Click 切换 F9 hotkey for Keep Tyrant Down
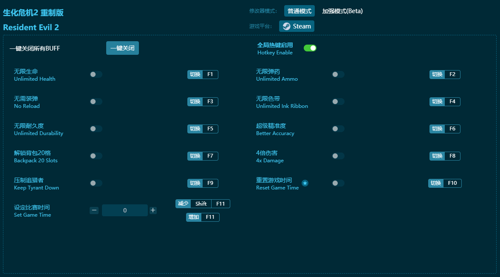This screenshot has width=500, height=277. click(203, 183)
